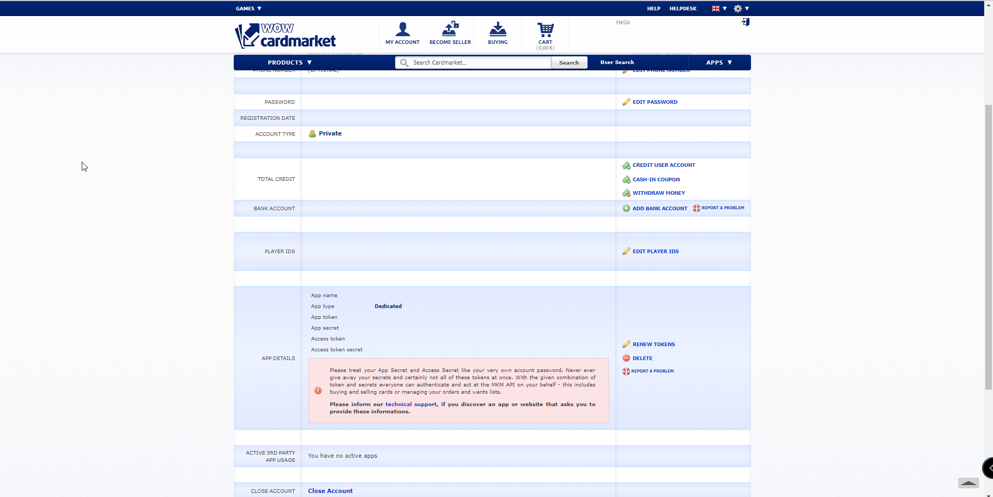Screen dimensions: 993x497
Task: Click the Private account type user icon
Action: (312, 134)
